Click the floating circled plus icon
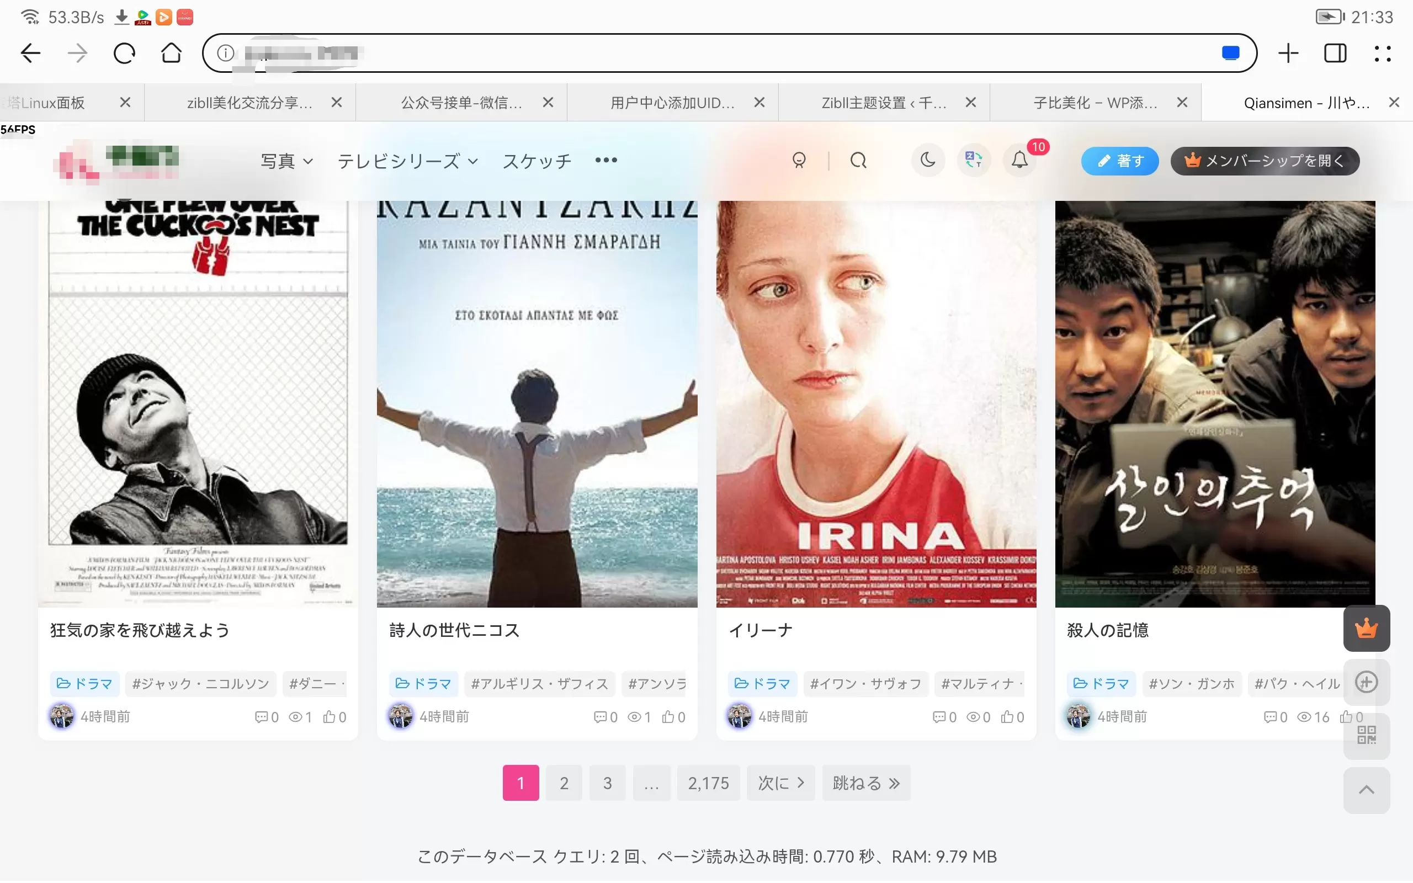The width and height of the screenshot is (1413, 883). pyautogui.click(x=1366, y=682)
